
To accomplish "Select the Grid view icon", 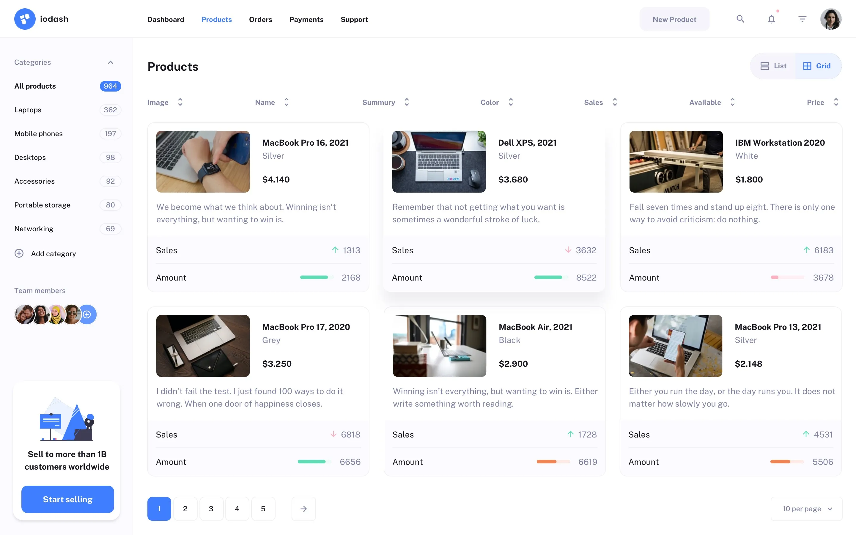I will [808, 66].
